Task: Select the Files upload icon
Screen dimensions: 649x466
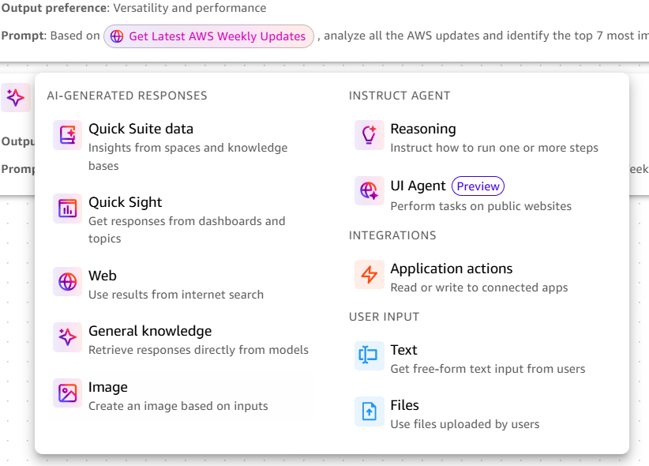Action: pyautogui.click(x=369, y=411)
